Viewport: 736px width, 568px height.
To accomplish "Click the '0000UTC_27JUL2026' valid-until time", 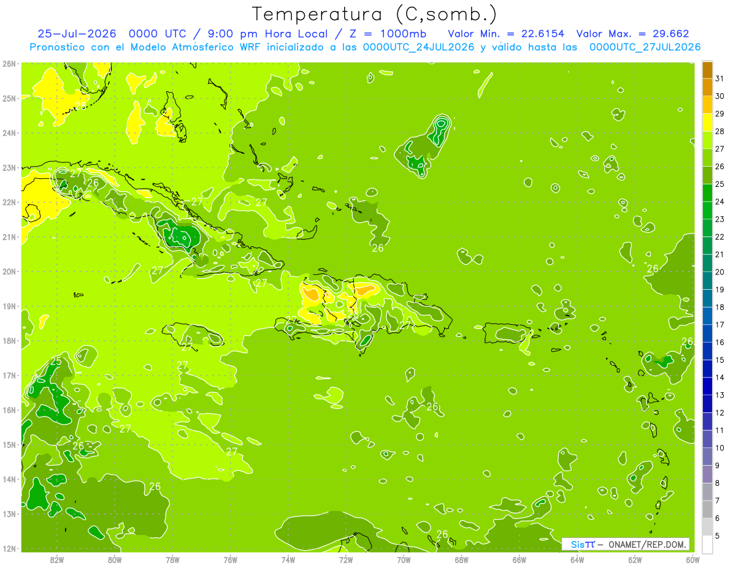I will click(x=645, y=47).
